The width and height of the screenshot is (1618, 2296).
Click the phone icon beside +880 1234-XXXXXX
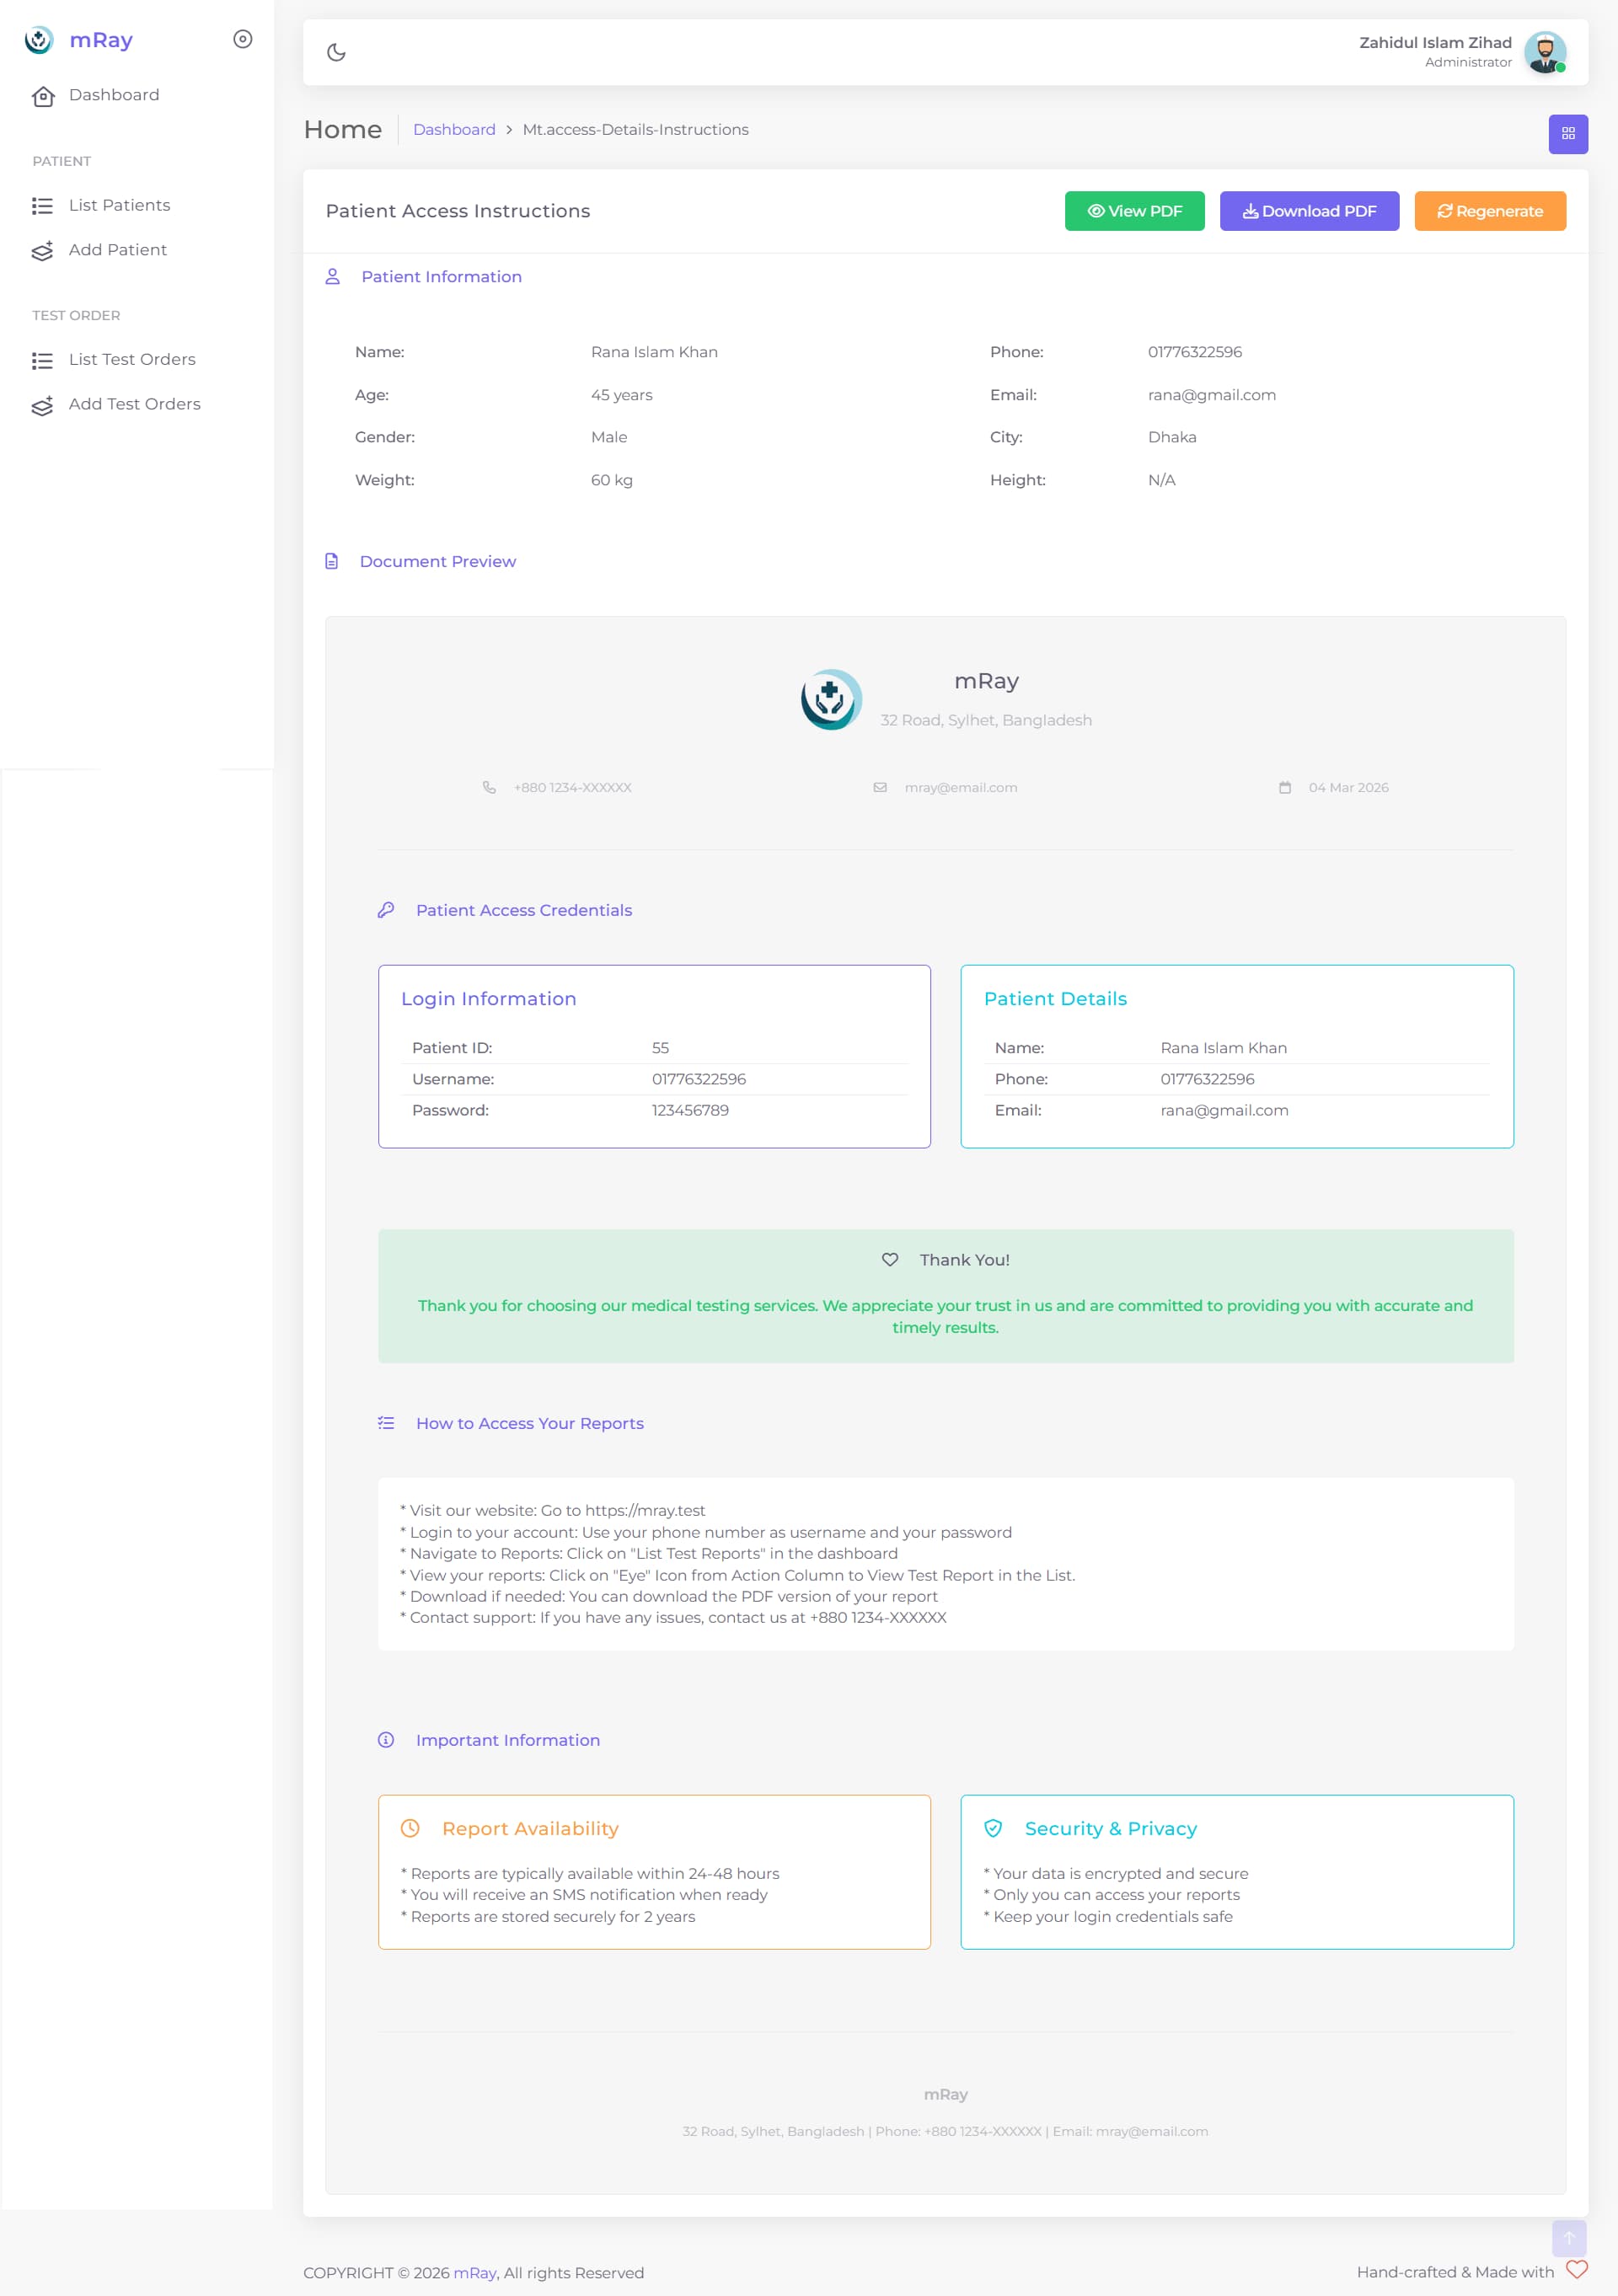pos(489,788)
